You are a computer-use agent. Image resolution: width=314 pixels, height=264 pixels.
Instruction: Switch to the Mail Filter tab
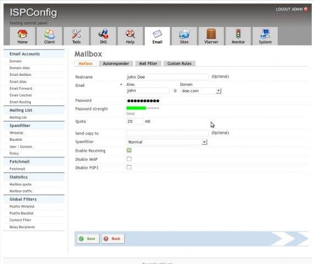pos(148,63)
